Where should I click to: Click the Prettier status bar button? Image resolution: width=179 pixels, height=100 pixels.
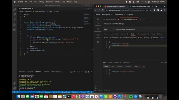coord(83,92)
